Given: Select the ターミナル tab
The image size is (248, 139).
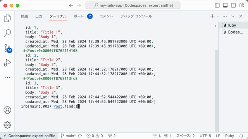Looking at the screenshot, I should tap(58, 16).
